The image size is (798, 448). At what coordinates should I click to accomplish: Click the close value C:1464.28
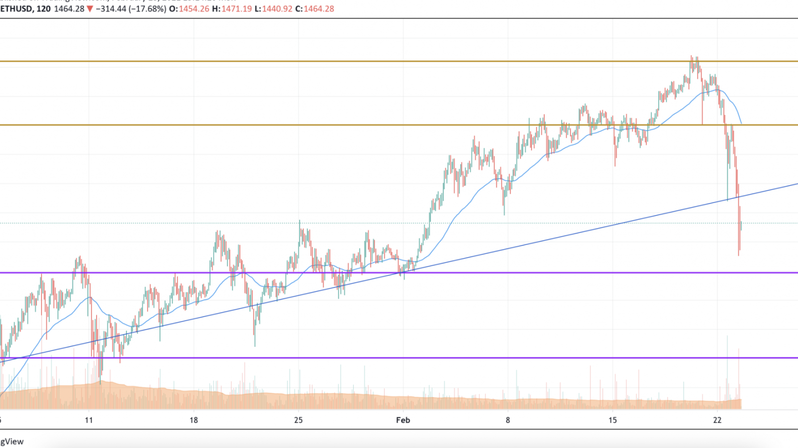point(315,9)
